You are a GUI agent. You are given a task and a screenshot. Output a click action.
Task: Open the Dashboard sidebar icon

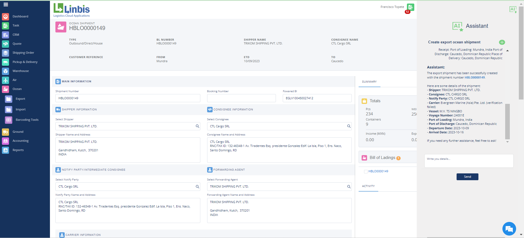pyautogui.click(x=5, y=17)
